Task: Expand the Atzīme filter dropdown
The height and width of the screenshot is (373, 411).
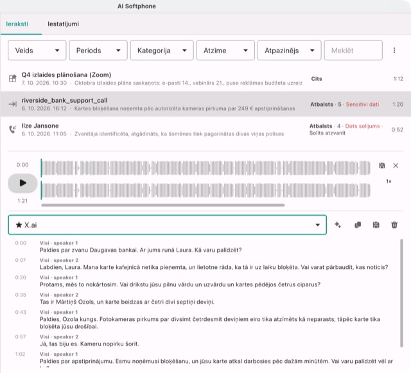Action: coord(225,50)
